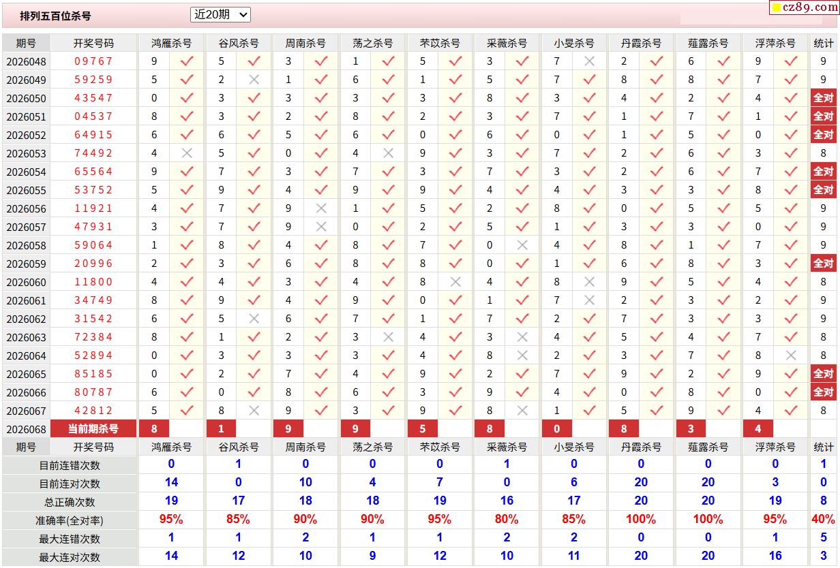Viewport: 840px width, 568px height.
Task: Click draw number 85185
Action: tap(93, 373)
